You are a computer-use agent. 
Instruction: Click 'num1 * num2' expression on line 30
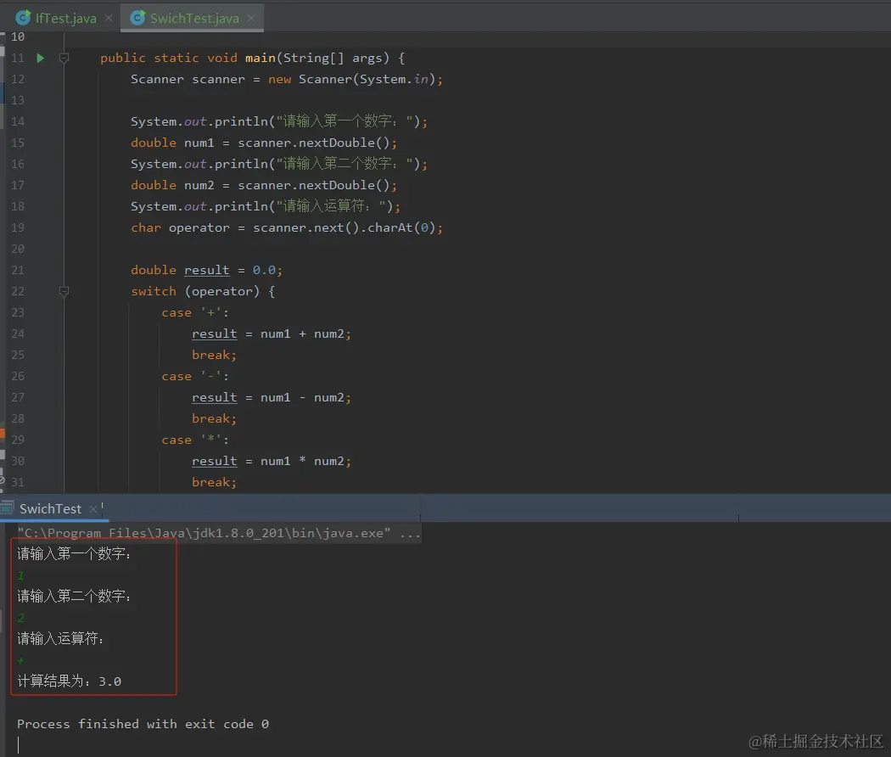[x=302, y=462]
